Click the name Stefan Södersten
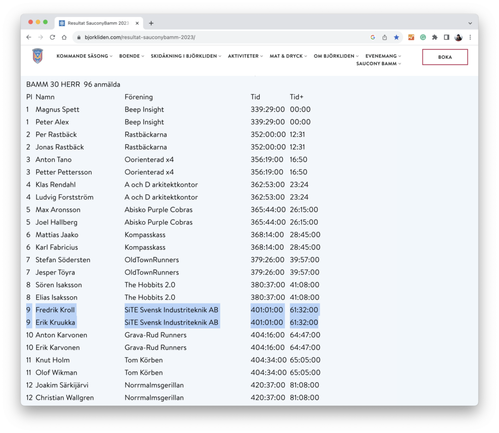 coord(63,260)
